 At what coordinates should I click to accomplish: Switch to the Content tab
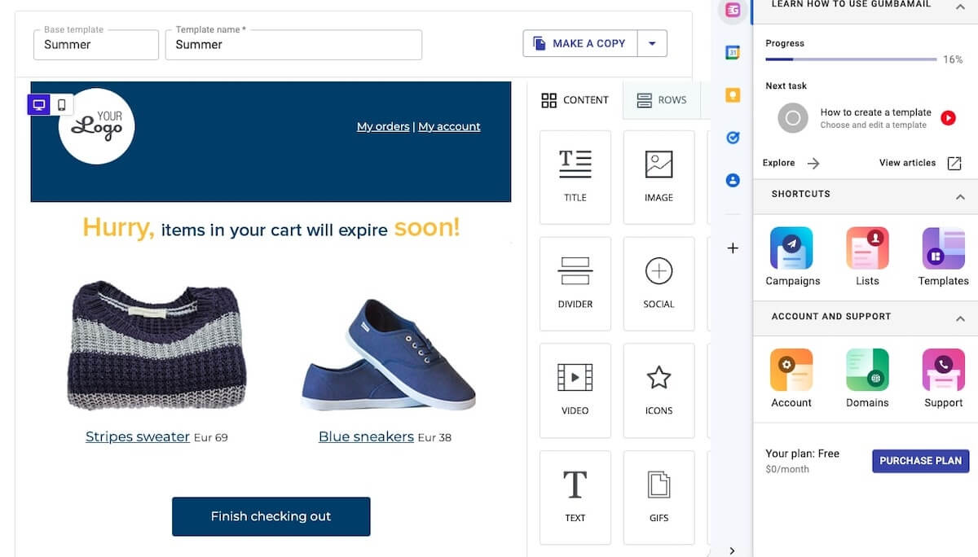575,100
